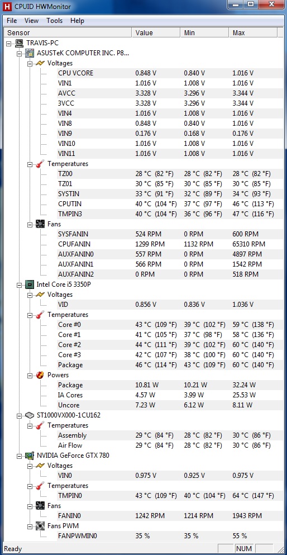The height and width of the screenshot is (555, 287).
Task: Click the thermometer icon beside motherboard Temperatures
Action: [40, 164]
